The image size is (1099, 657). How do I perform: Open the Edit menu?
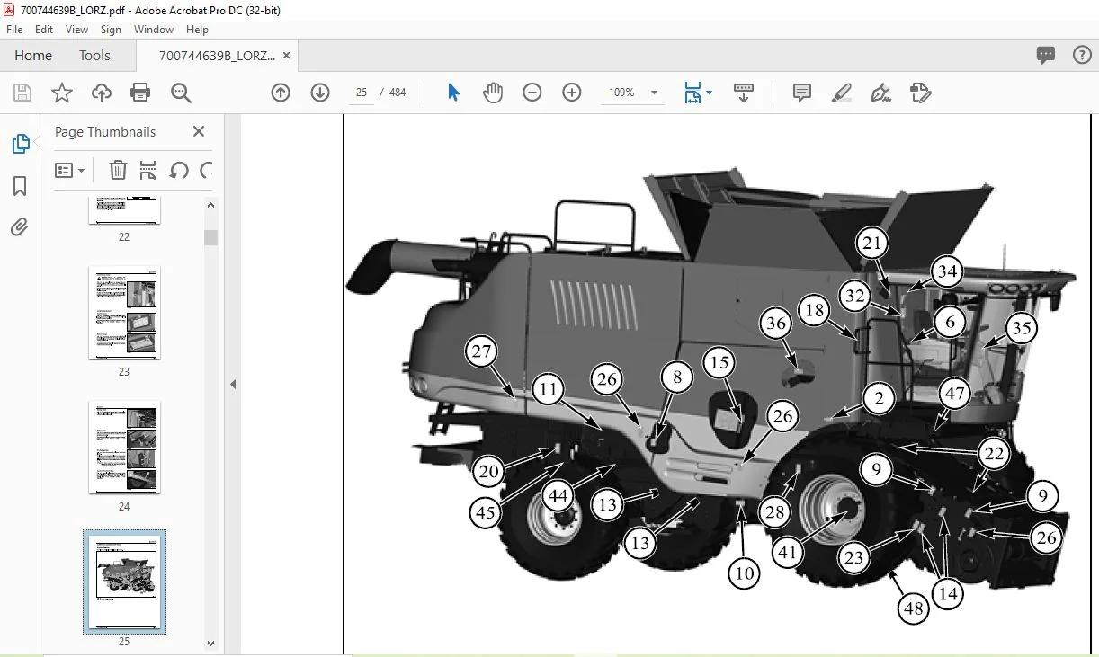point(44,30)
